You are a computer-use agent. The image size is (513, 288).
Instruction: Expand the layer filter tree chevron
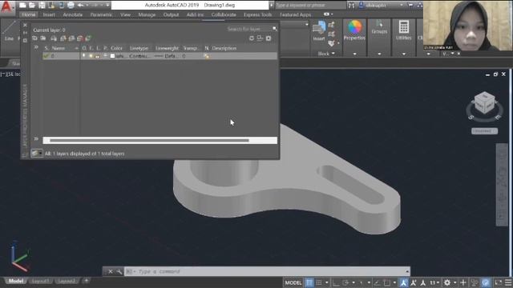(36, 48)
